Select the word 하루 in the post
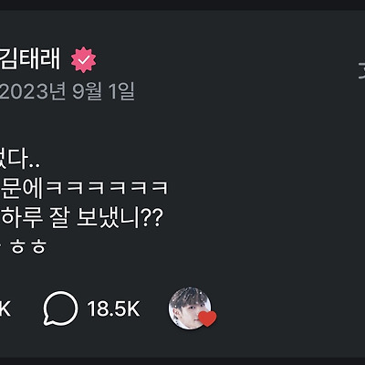 pos(23,218)
